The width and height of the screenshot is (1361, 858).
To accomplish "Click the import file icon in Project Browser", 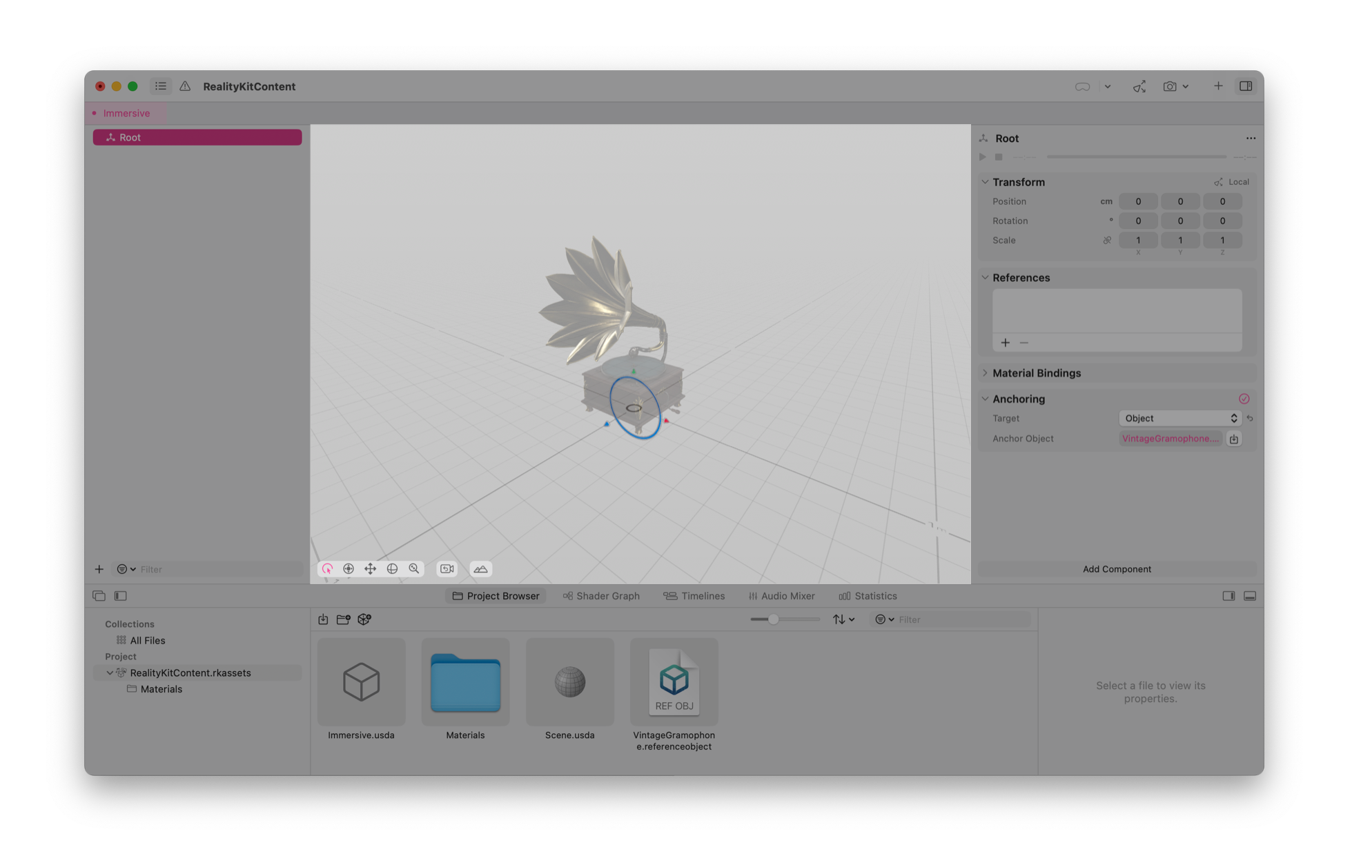I will (323, 619).
